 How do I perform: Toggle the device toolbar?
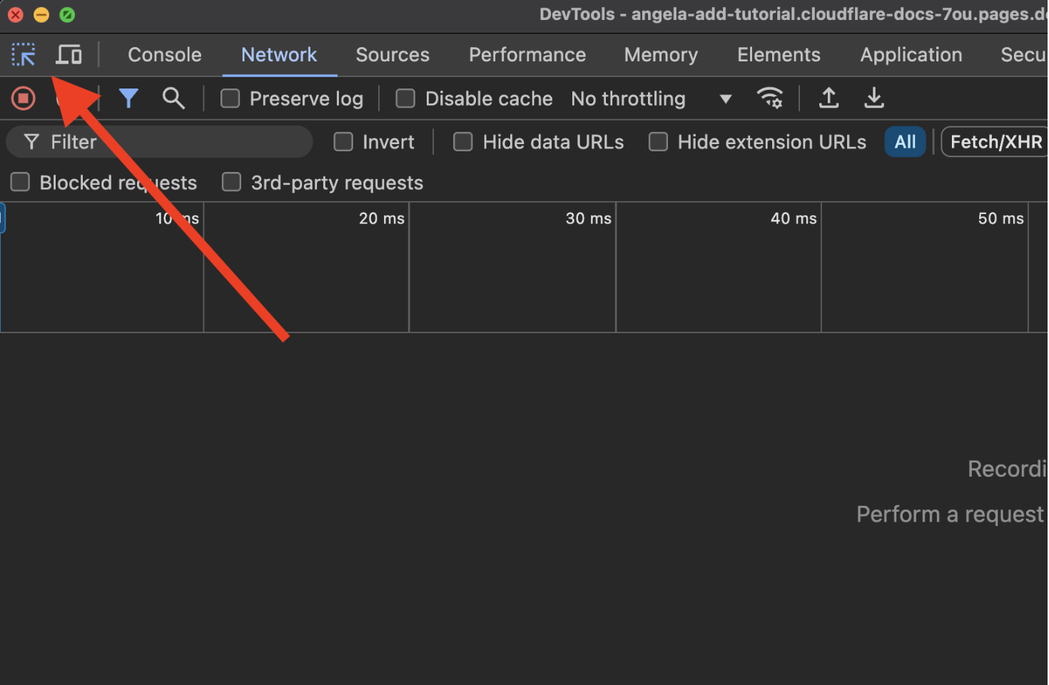[x=69, y=54]
